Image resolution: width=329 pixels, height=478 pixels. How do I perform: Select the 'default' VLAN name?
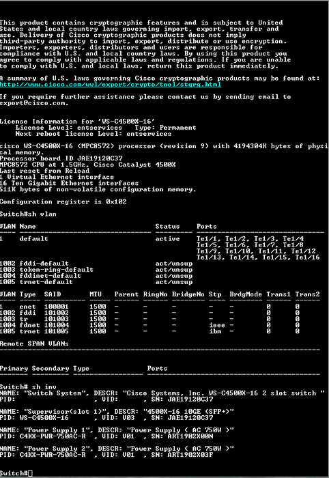[x=34, y=239]
